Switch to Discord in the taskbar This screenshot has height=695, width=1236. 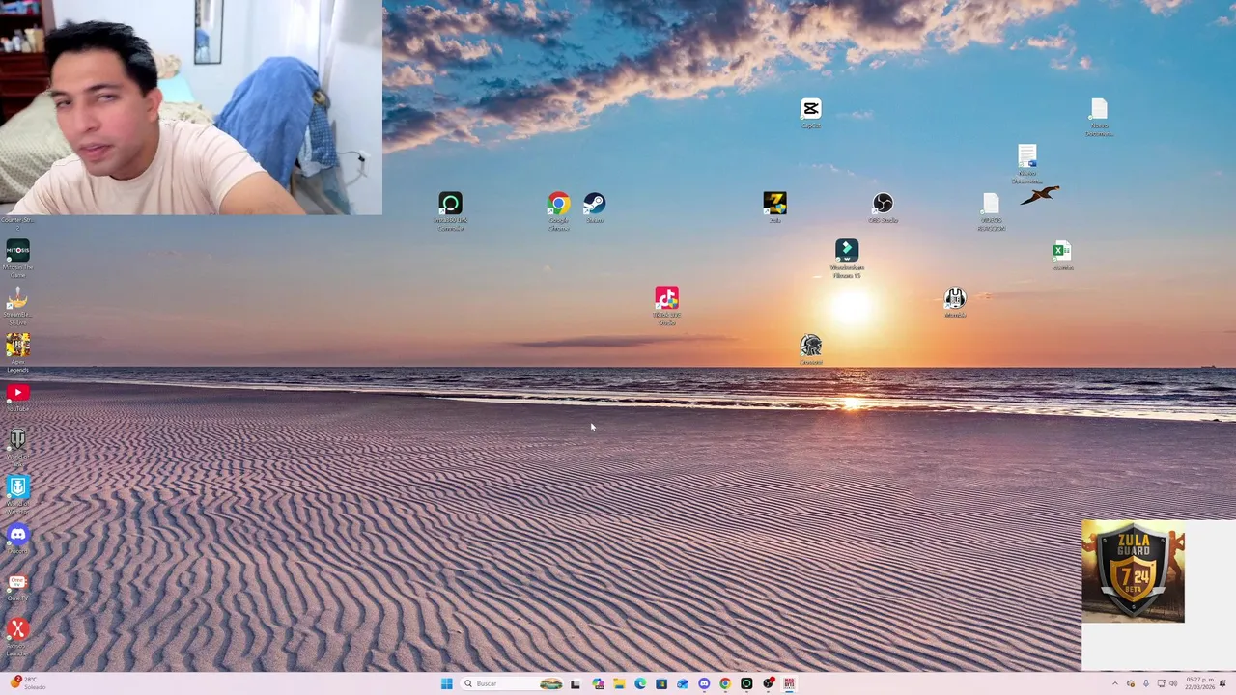point(704,683)
